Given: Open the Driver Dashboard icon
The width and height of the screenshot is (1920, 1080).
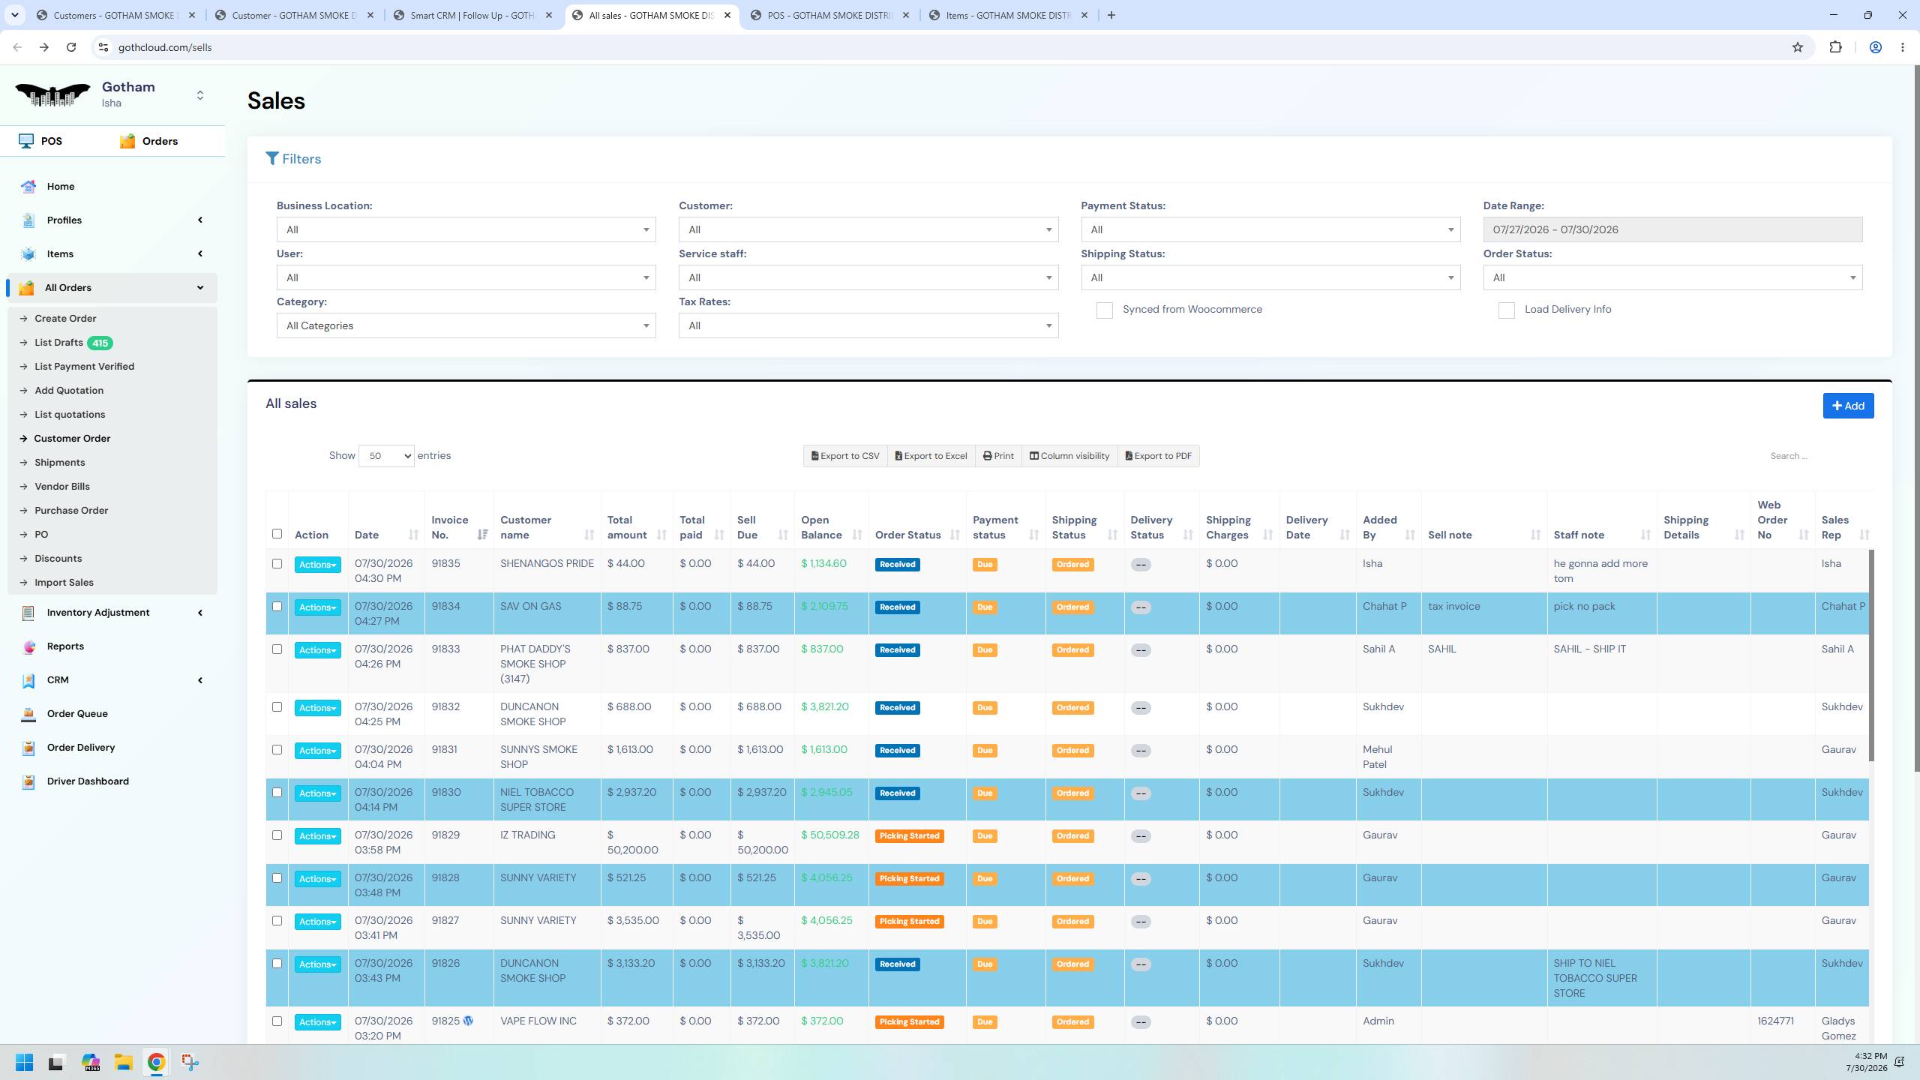Looking at the screenshot, I should tap(28, 781).
